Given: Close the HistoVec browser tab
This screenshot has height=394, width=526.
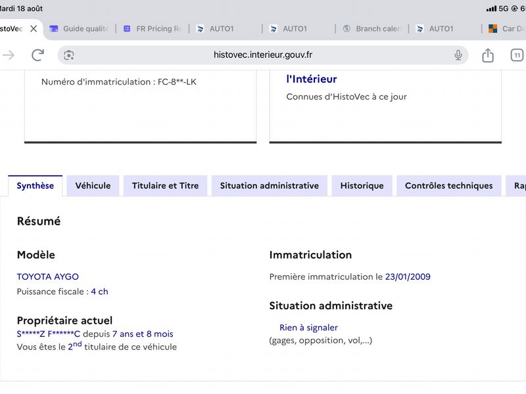Looking at the screenshot, I should (x=34, y=29).
